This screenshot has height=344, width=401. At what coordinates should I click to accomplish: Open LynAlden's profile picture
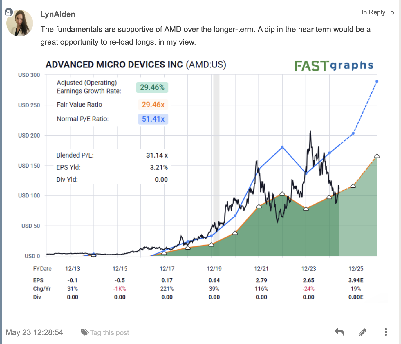[x=20, y=23]
